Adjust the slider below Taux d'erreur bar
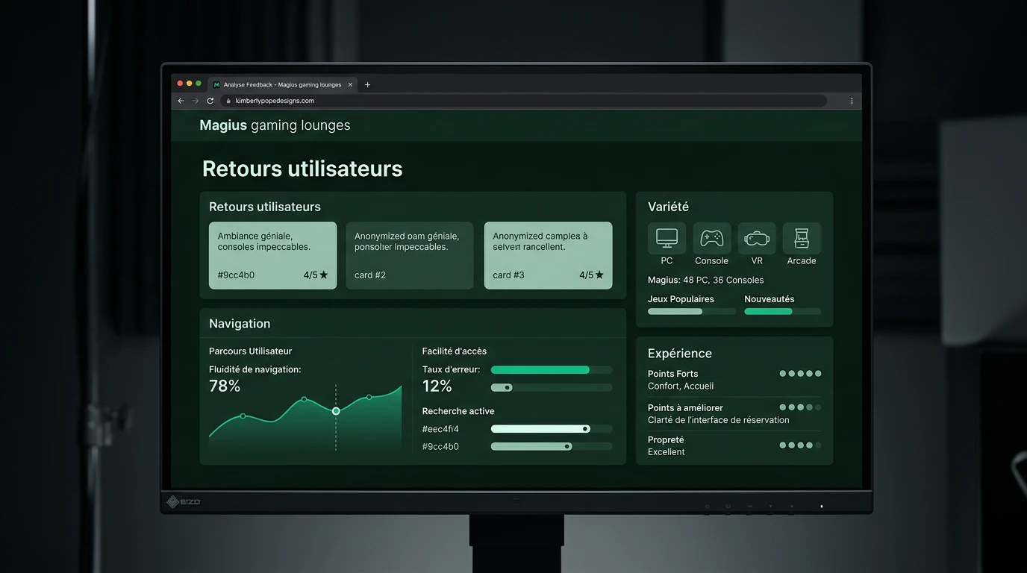 552,388
